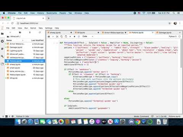Paste cell from clipboard

click(x=66, y=37)
